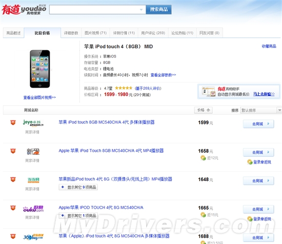Image resolution: width=282 pixels, height=244 pixels.
Task: Click the ouku.com store logo
Action: point(33,209)
